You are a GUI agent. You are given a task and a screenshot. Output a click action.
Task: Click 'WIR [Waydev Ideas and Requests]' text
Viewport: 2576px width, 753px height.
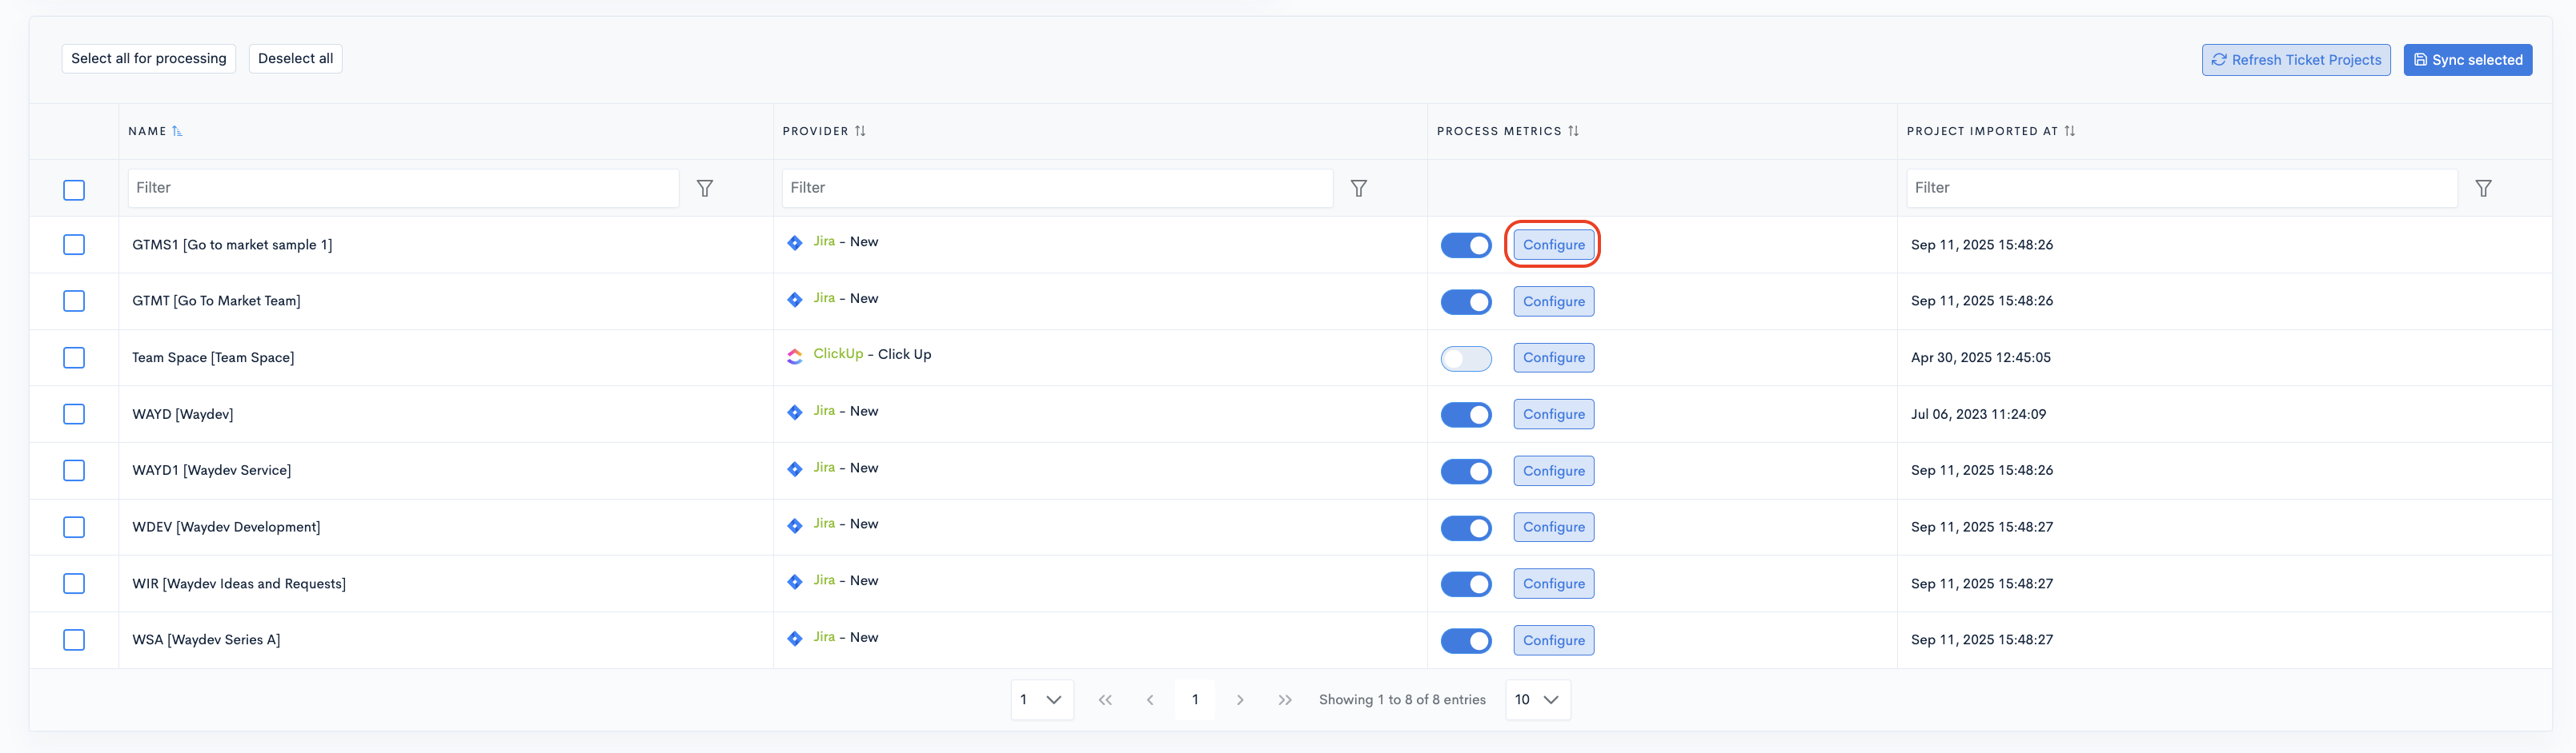[x=239, y=584]
